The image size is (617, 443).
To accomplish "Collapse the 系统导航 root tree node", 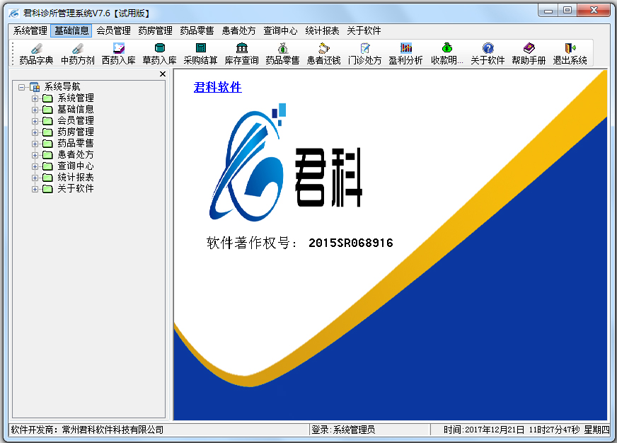I will (x=22, y=87).
